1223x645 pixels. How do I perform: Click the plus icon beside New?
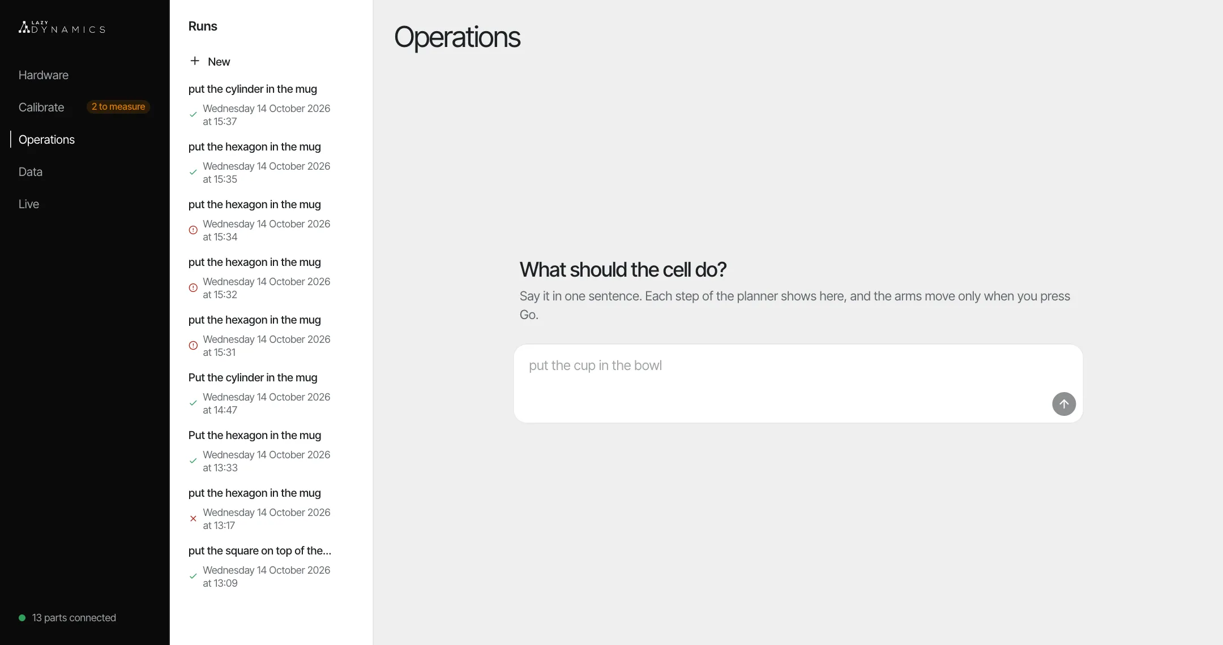(195, 61)
